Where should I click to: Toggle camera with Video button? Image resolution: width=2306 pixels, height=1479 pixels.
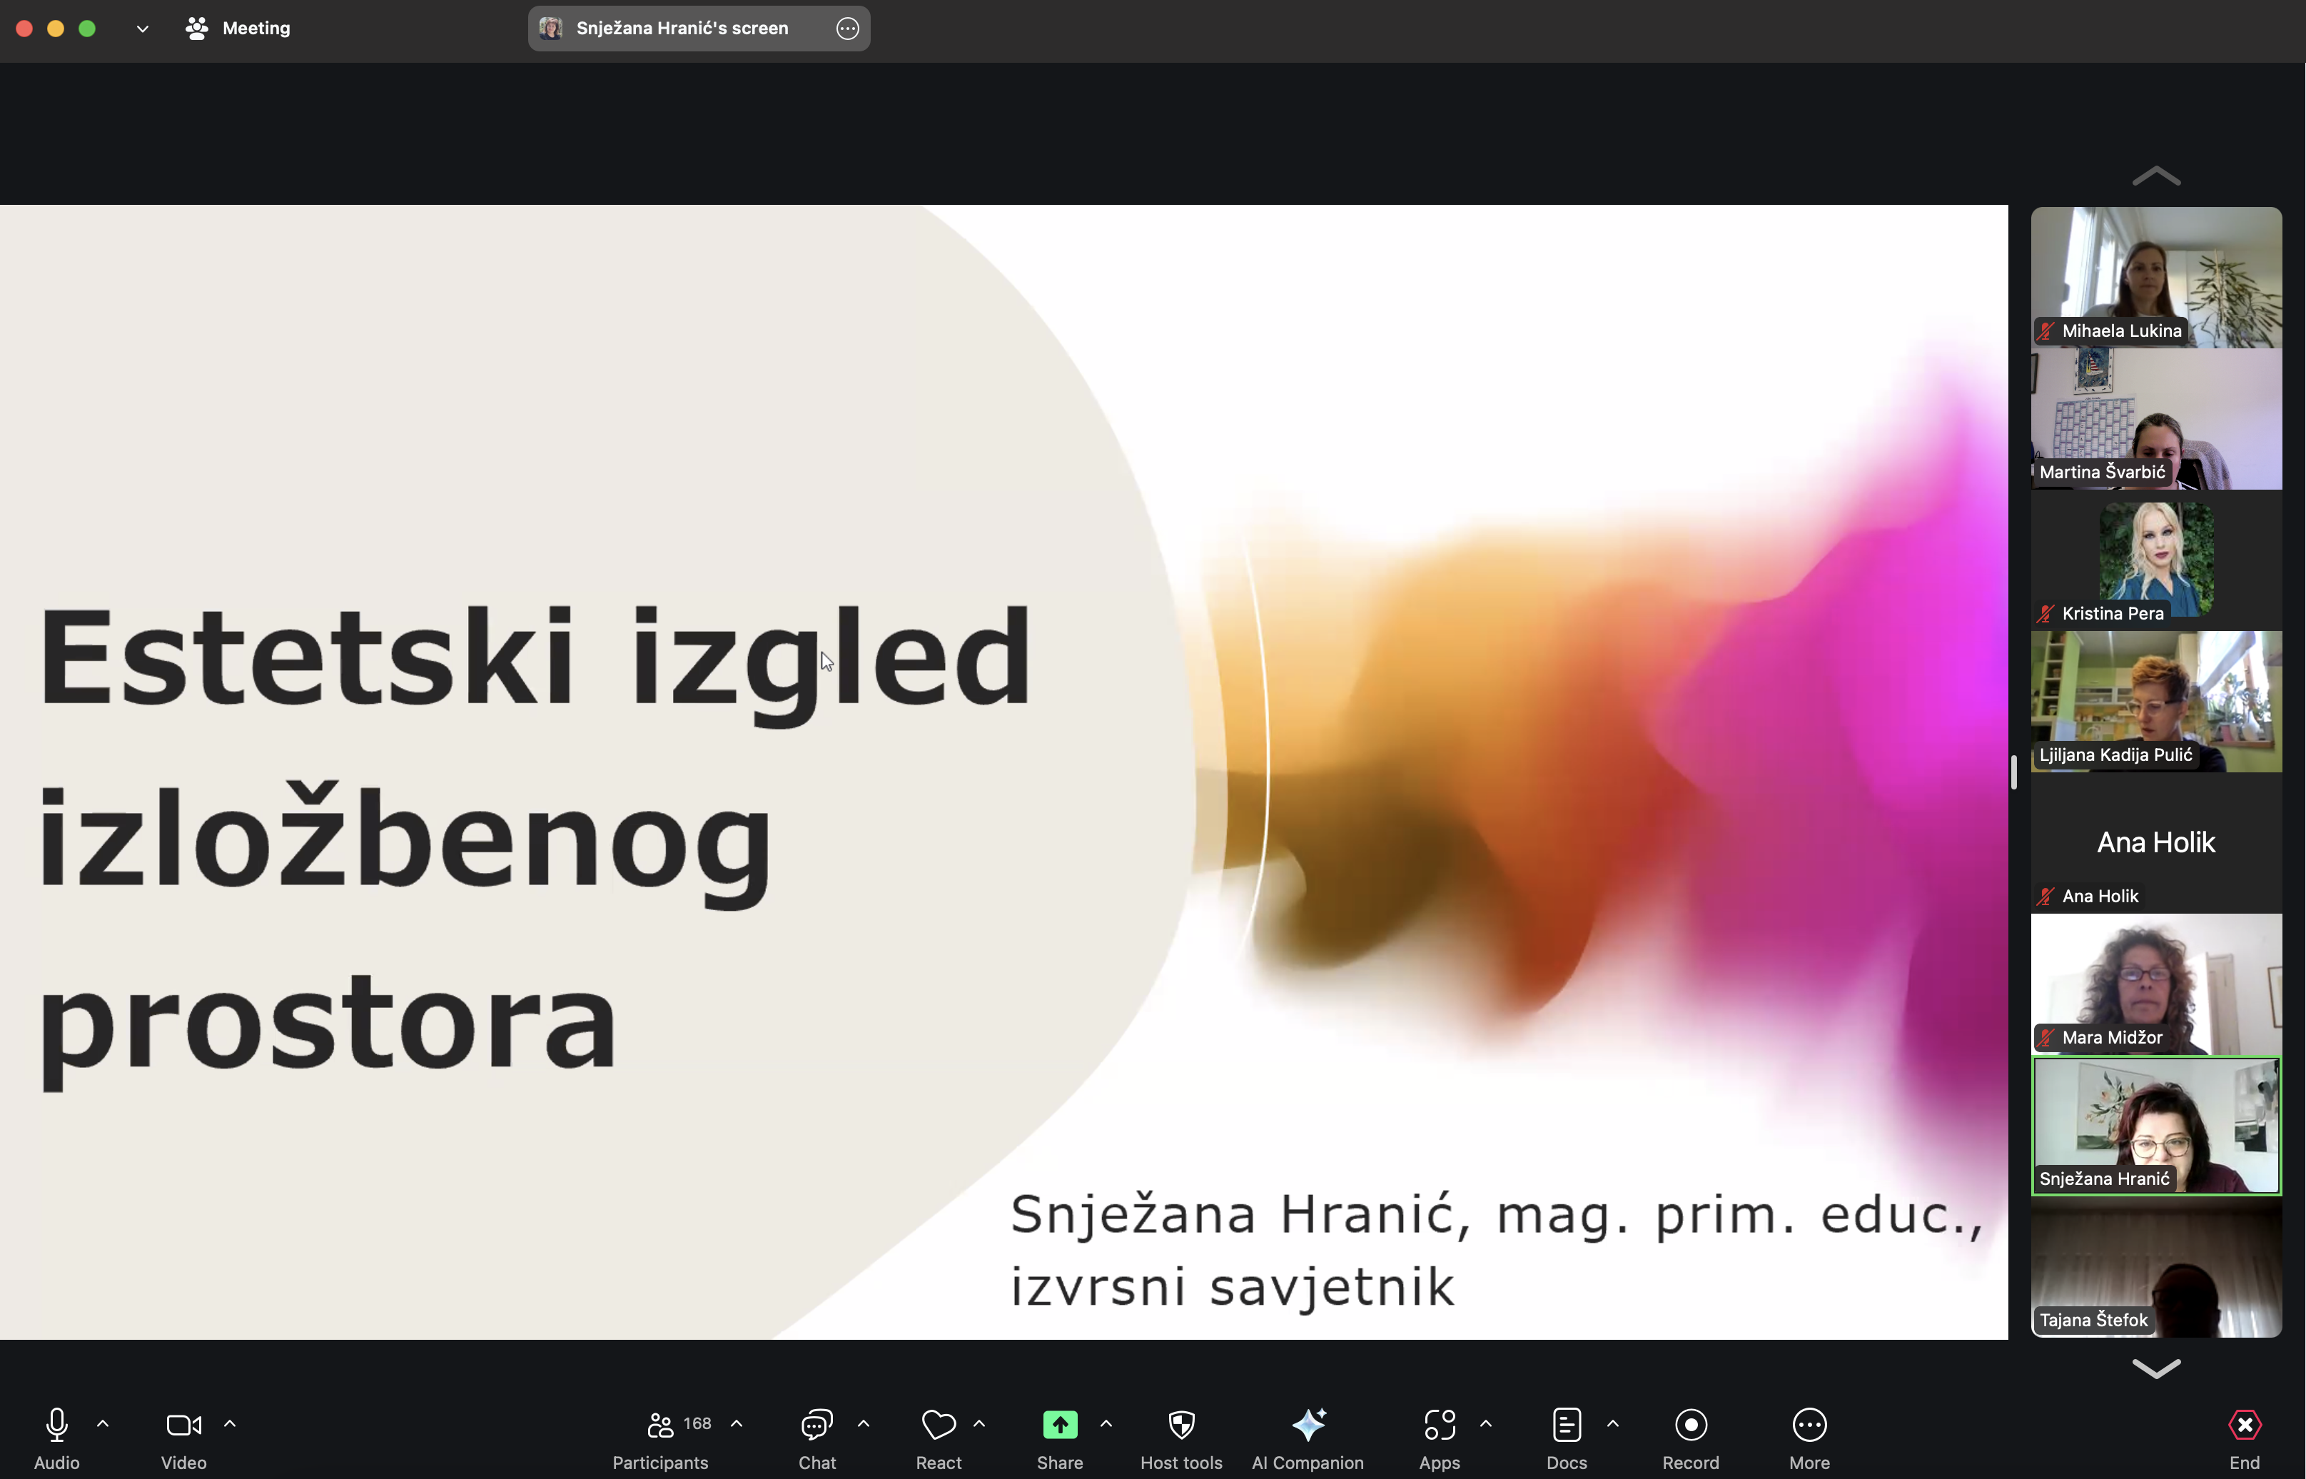coord(183,1425)
